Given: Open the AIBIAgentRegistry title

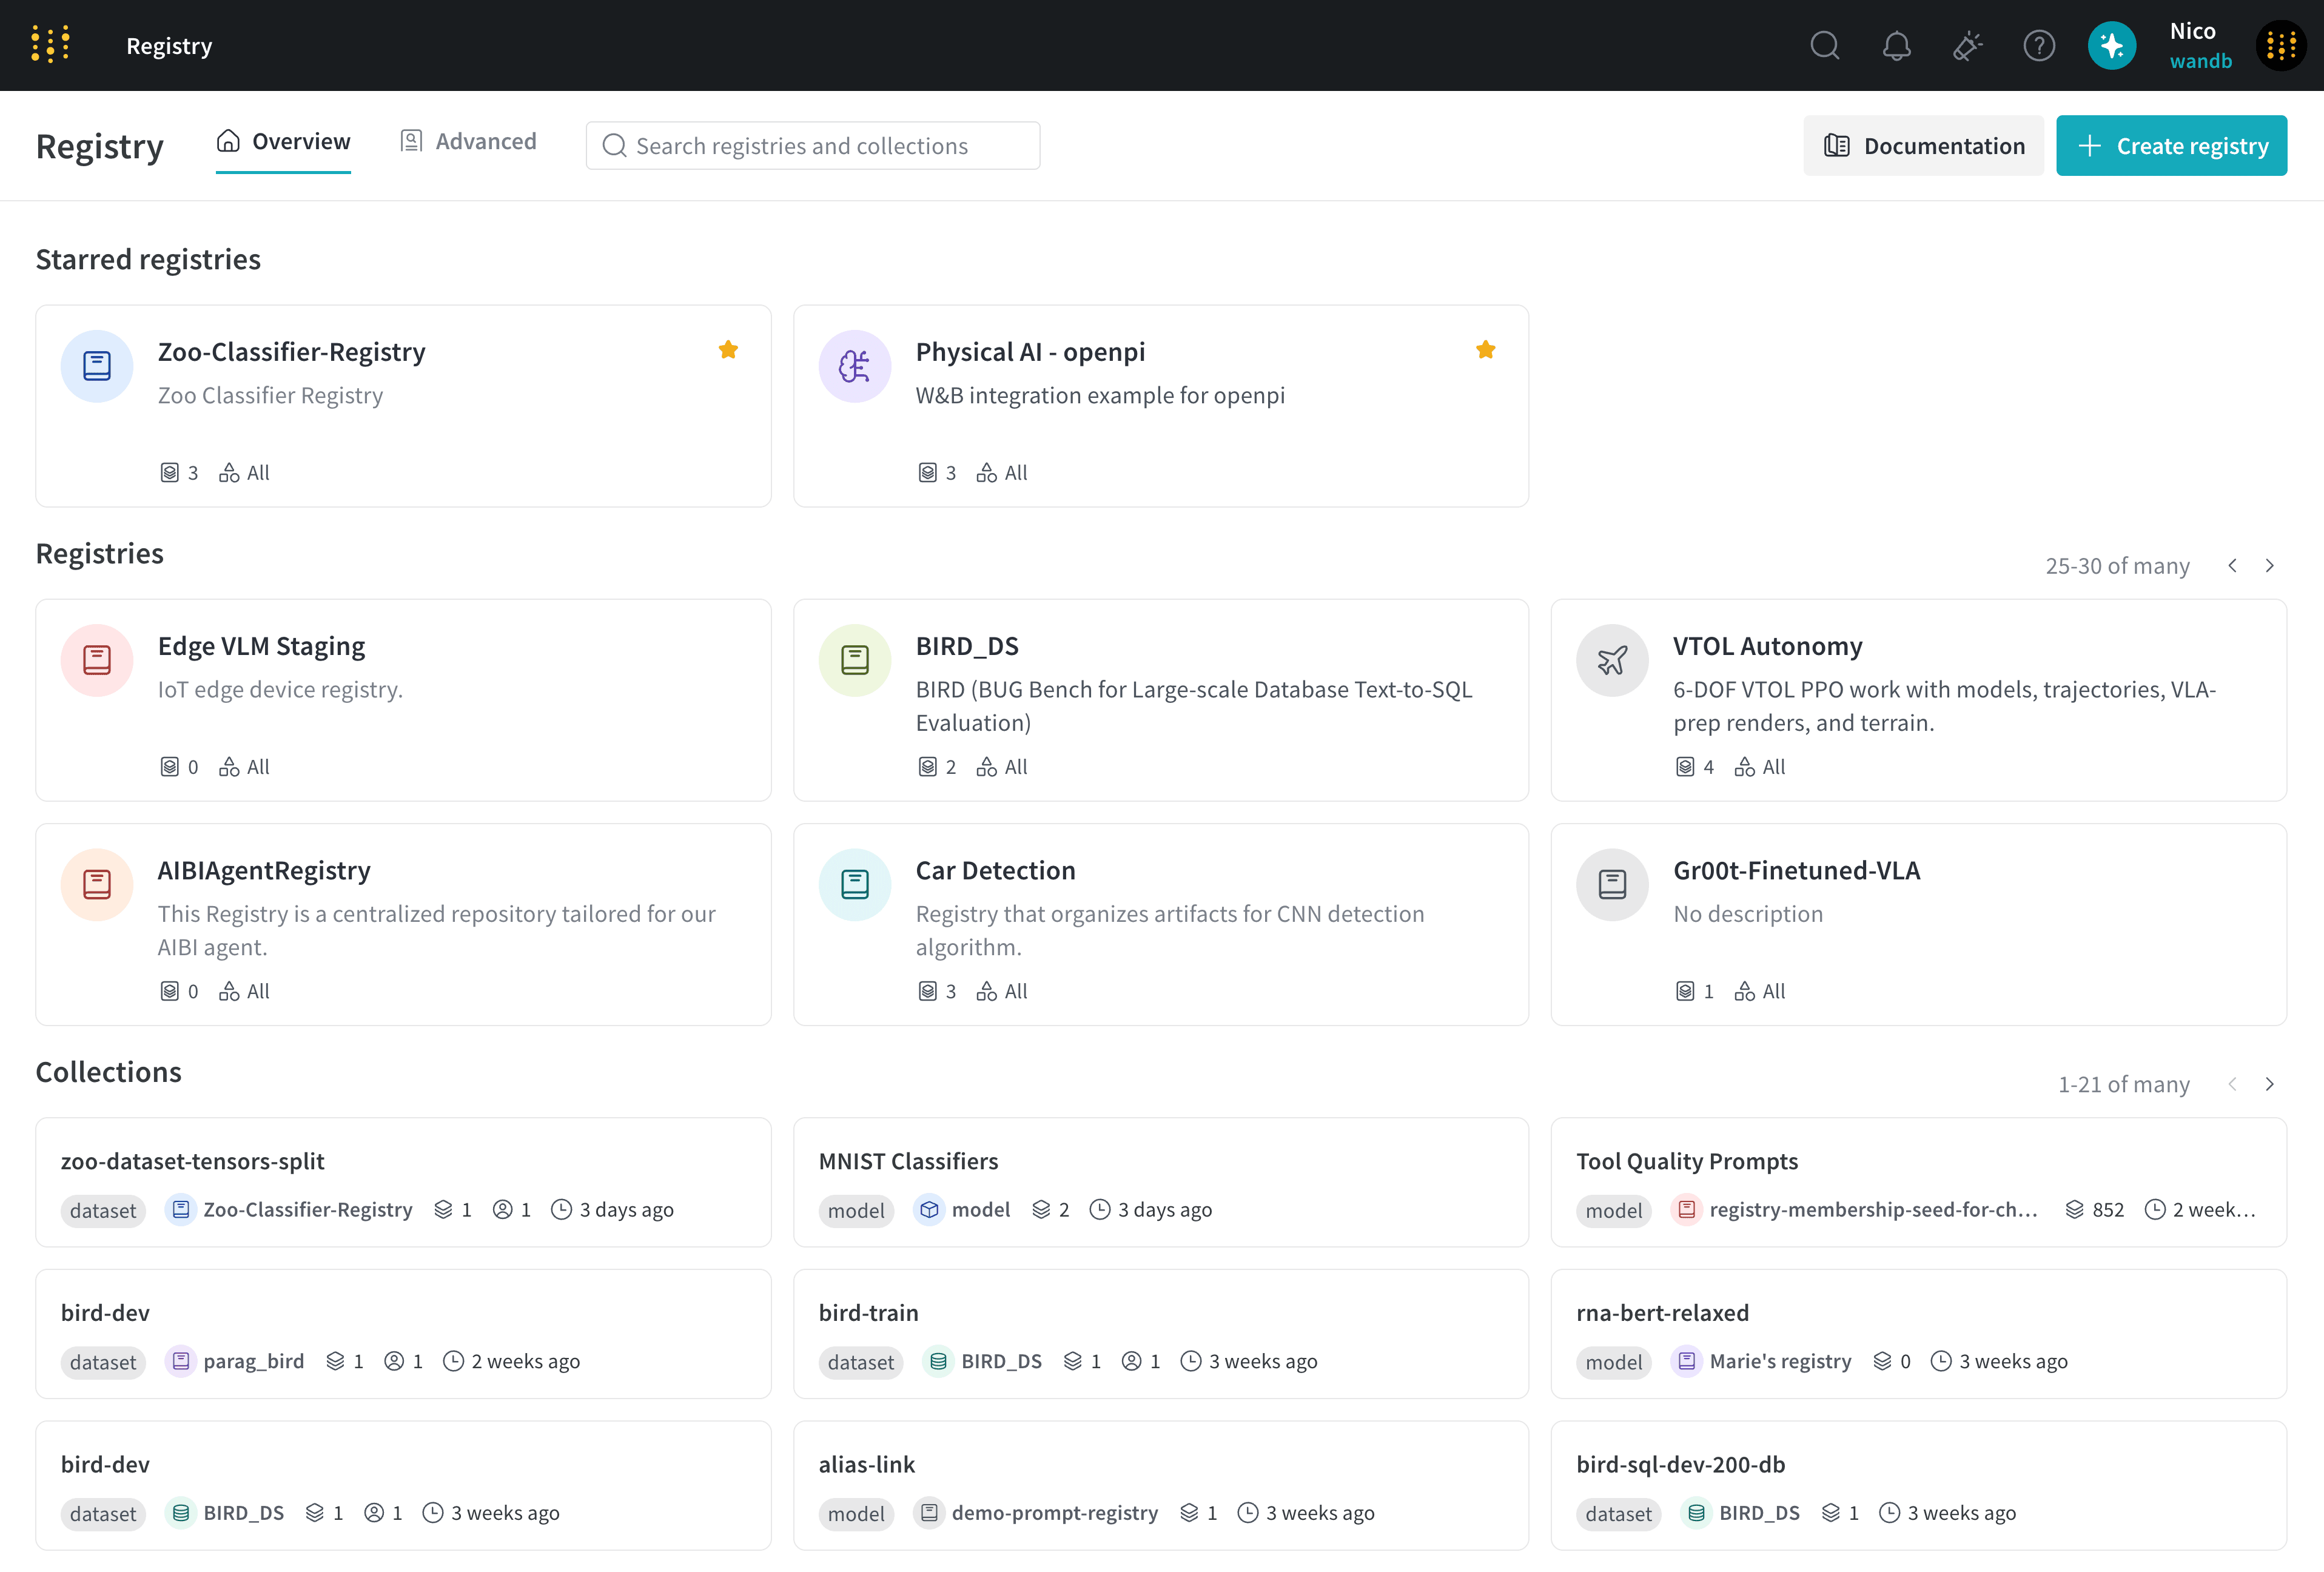Looking at the screenshot, I should click(264, 870).
